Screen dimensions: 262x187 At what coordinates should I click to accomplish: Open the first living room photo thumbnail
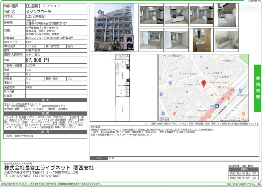tap(152, 15)
